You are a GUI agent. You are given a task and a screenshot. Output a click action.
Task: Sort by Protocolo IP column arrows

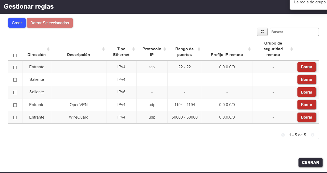coord(165,49)
